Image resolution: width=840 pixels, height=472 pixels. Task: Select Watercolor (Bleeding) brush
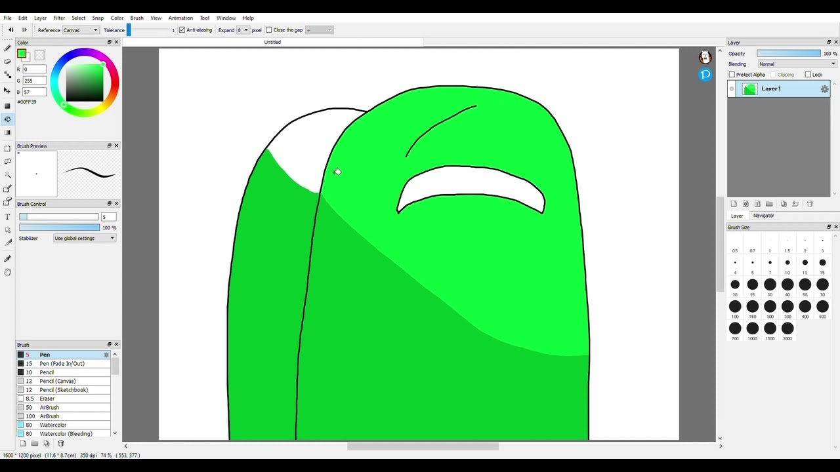[x=64, y=433]
